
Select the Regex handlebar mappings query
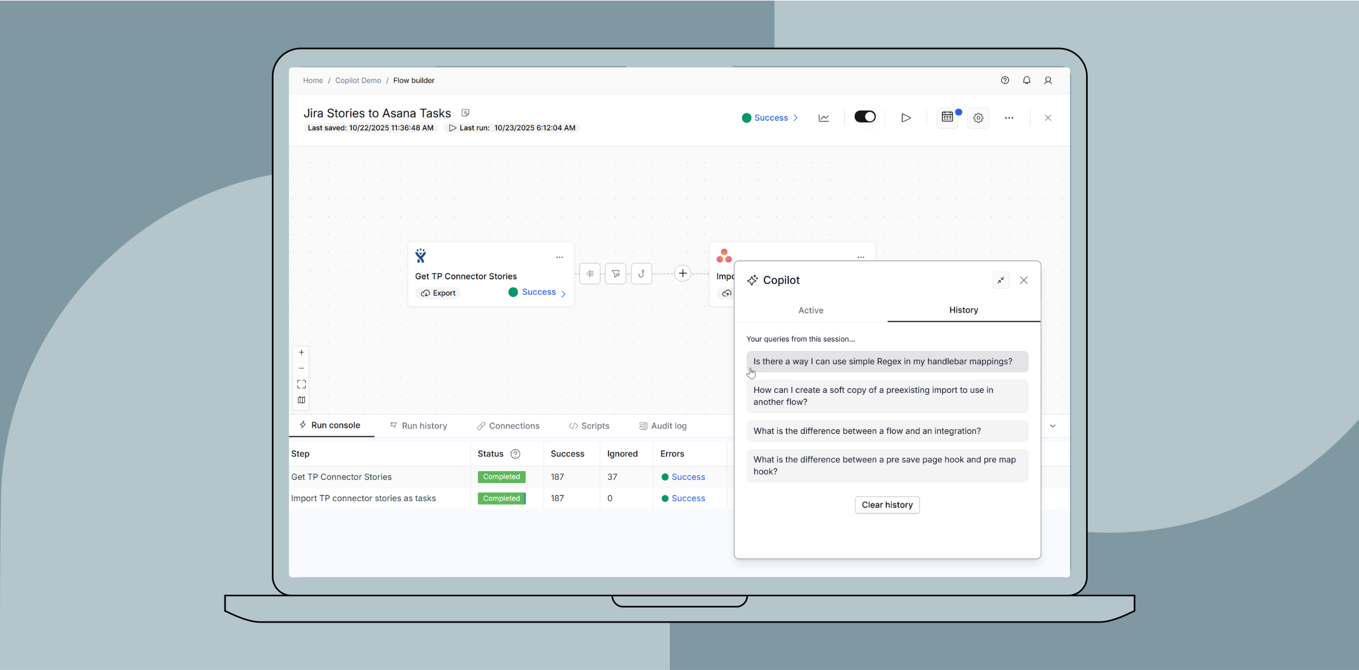click(x=886, y=361)
